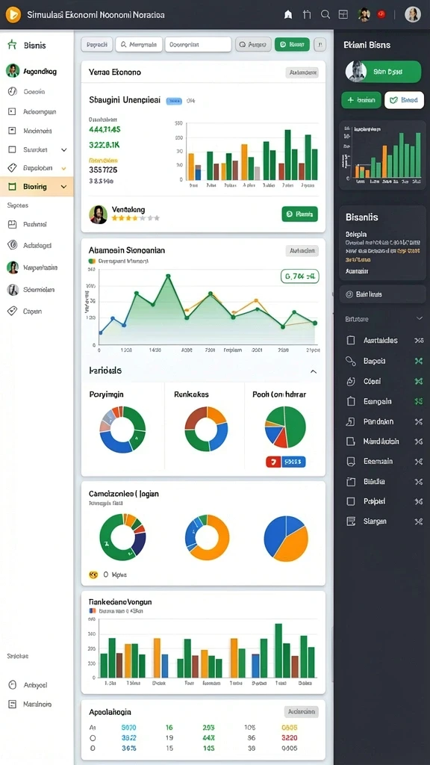
Task: Select the Bapoti icon in dark sidebar
Action: (x=351, y=361)
